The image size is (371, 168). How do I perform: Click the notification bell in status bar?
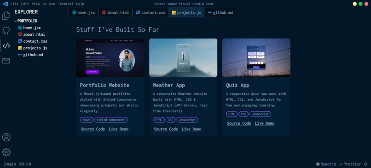366,164
